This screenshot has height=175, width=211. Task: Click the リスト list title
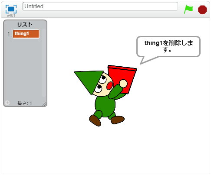tap(25, 25)
